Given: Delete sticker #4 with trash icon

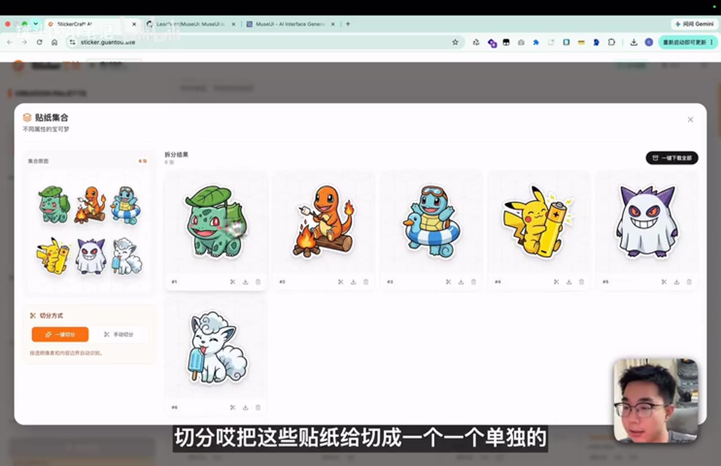Looking at the screenshot, I should 581,282.
